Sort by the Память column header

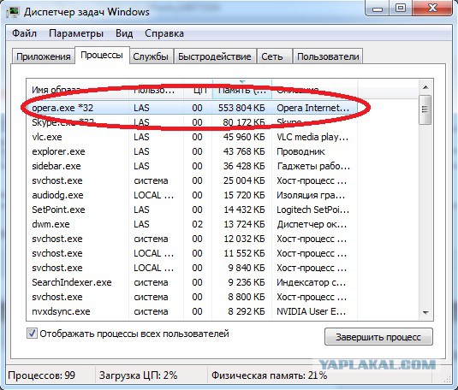pyautogui.click(x=242, y=90)
